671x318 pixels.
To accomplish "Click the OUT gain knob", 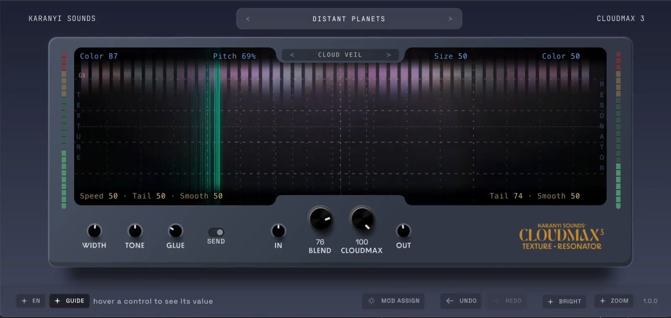I will click(x=403, y=231).
